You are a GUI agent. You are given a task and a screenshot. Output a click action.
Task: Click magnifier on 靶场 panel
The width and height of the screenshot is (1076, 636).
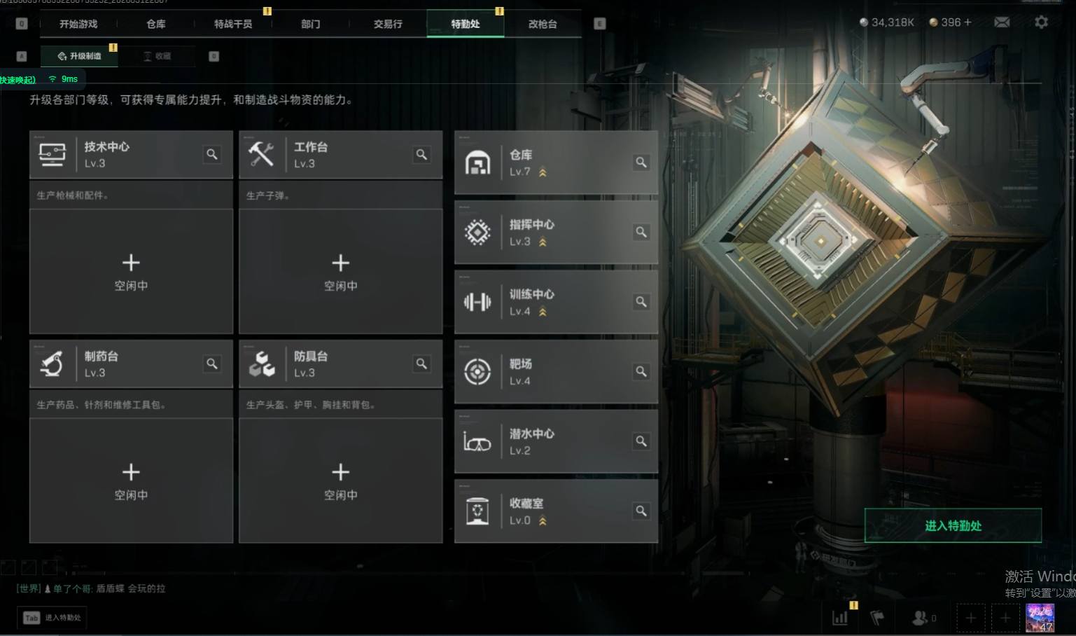pos(641,371)
